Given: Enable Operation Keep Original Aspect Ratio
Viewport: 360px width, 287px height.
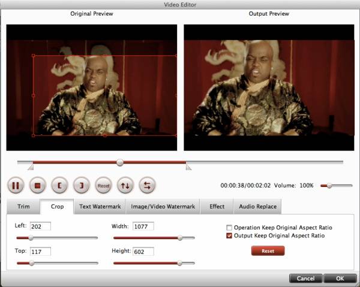Looking at the screenshot, I should (x=229, y=228).
